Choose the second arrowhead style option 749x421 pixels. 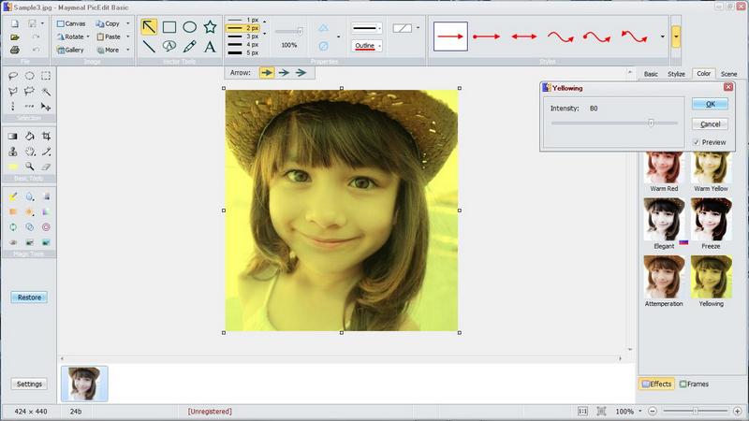click(x=284, y=73)
